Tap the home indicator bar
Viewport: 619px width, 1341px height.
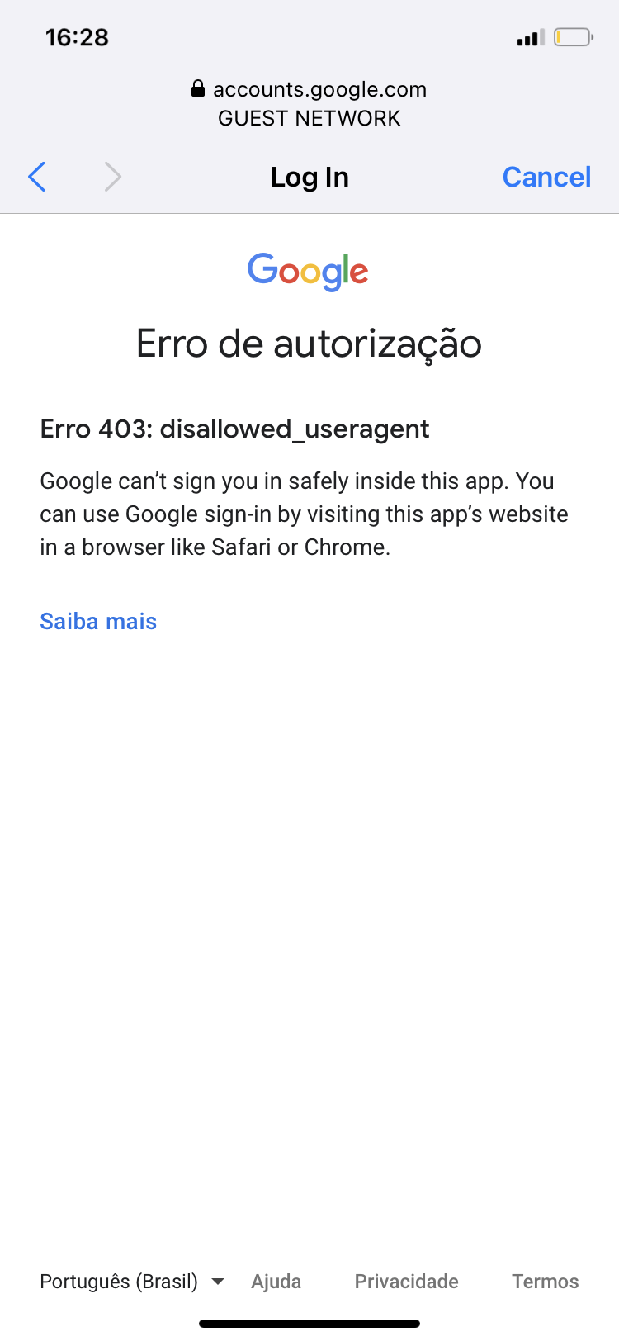click(x=309, y=1324)
